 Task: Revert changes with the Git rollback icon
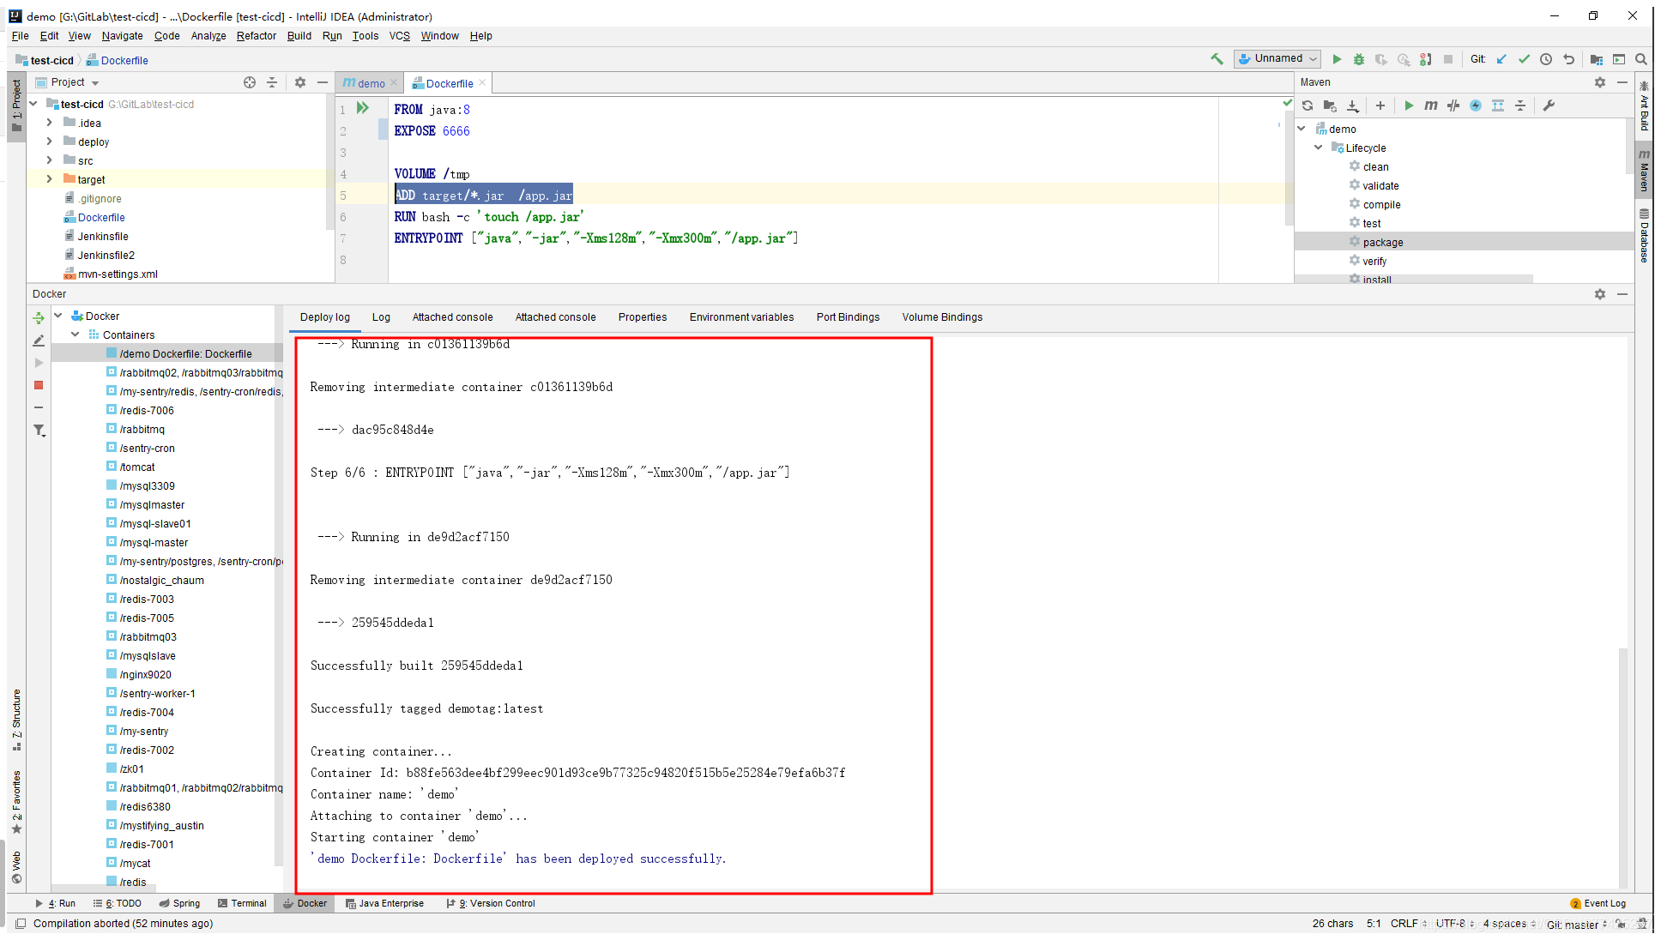pyautogui.click(x=1569, y=59)
